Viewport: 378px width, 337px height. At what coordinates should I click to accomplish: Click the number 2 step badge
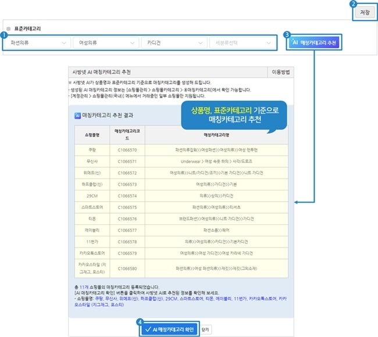[354, 4]
